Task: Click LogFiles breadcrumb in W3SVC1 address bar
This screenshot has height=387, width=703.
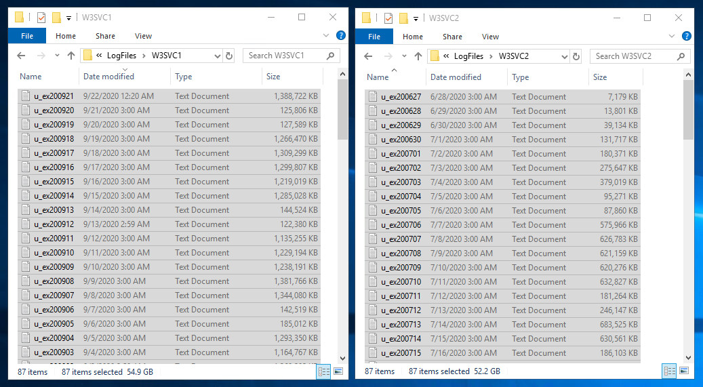Action: pyautogui.click(x=121, y=56)
